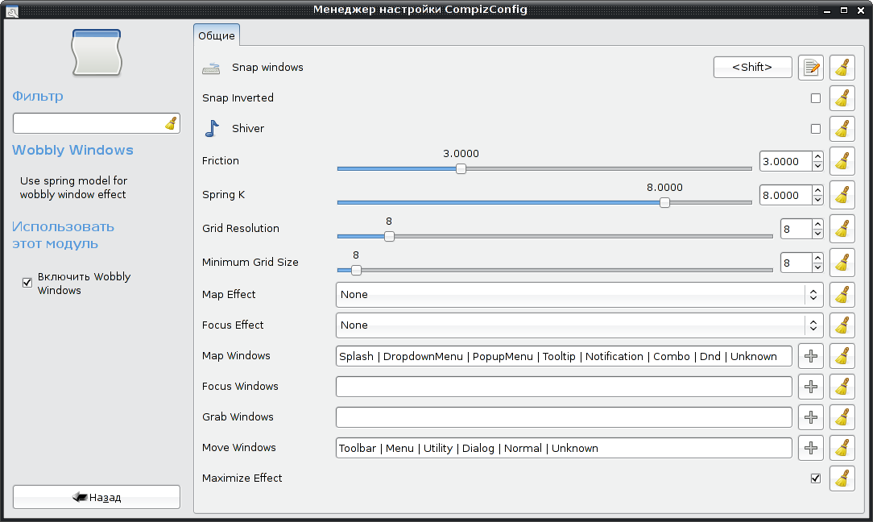The image size is (873, 522).
Task: Click the Move Windows text field
Action: 564,448
